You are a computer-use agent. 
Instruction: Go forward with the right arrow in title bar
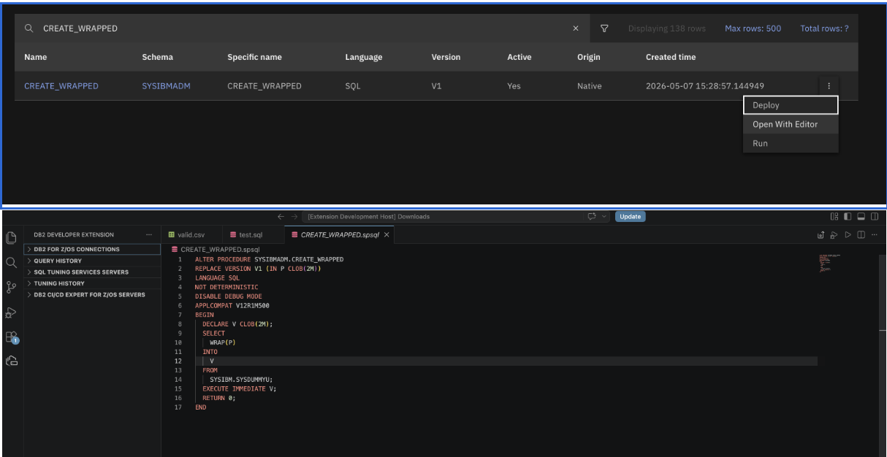pyautogui.click(x=293, y=217)
